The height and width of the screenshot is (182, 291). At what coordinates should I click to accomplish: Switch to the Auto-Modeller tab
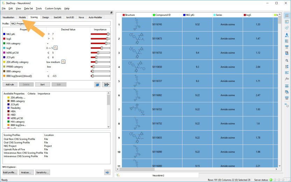click(95, 17)
